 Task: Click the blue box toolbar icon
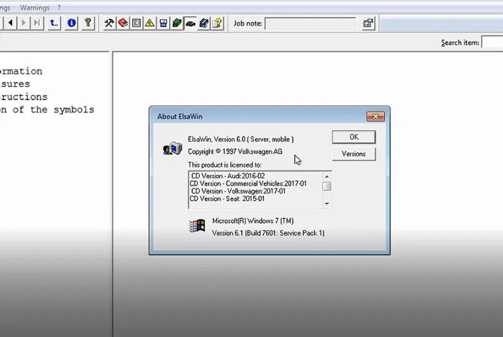click(163, 23)
